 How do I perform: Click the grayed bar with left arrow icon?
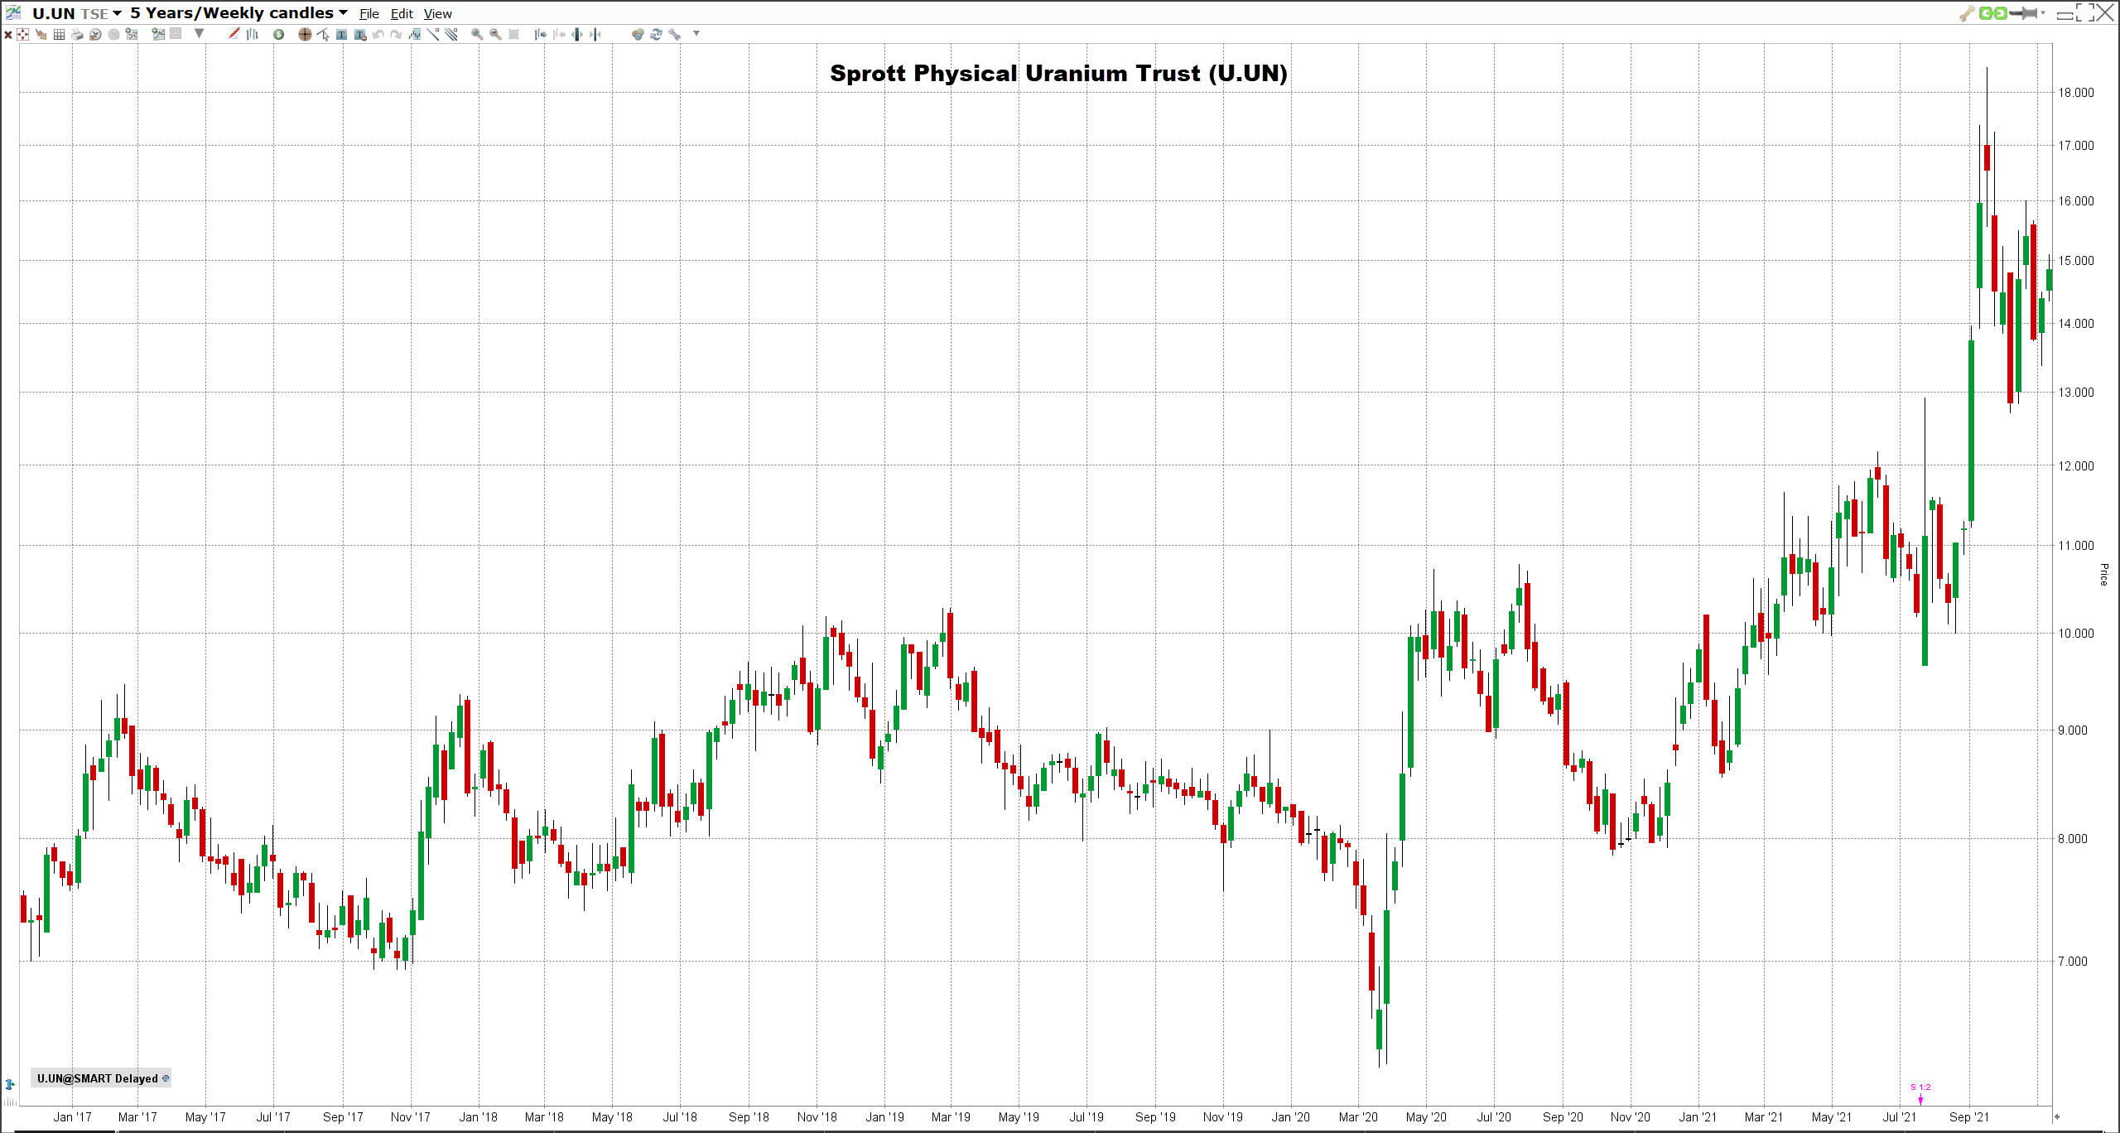coord(559,35)
